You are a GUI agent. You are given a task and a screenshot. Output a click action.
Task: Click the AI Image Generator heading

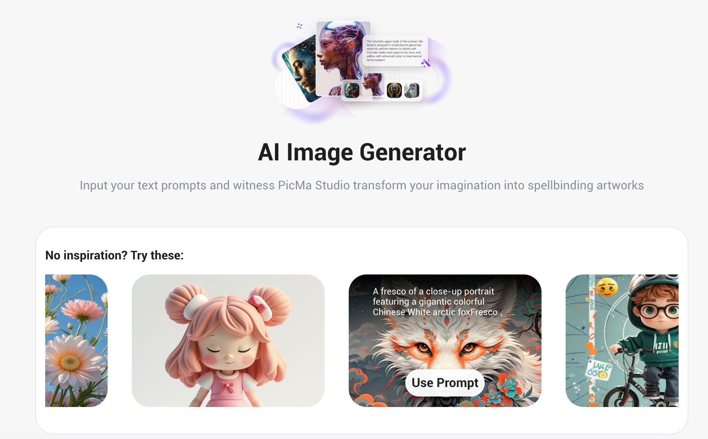tap(362, 152)
